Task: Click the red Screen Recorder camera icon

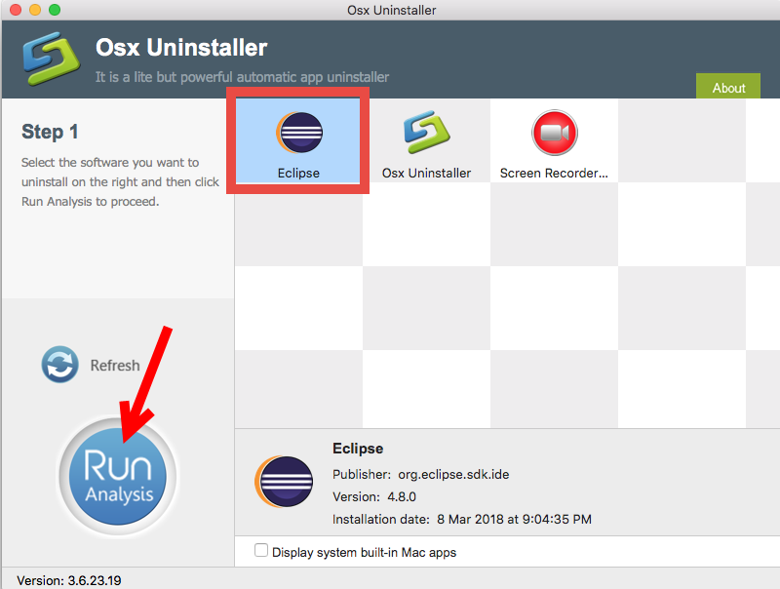Action: pos(553,135)
